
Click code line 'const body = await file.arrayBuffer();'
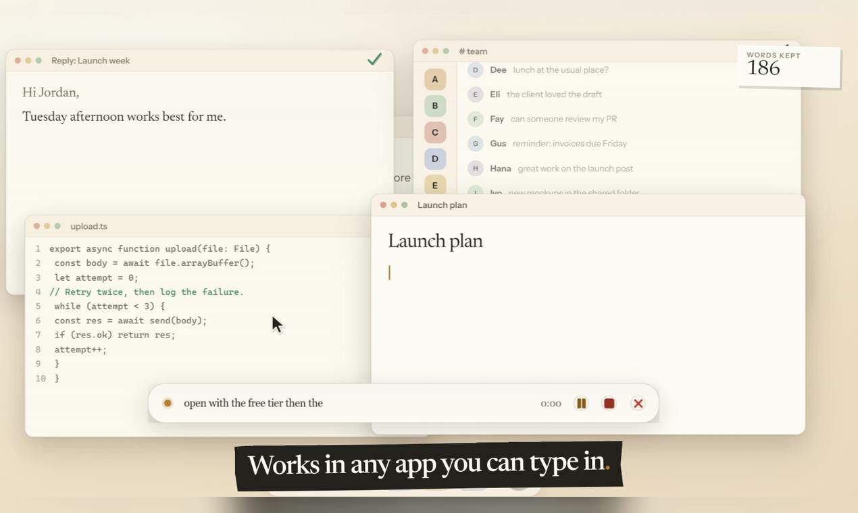[155, 263]
